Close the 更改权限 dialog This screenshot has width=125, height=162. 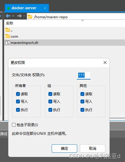click(x=105, y=62)
